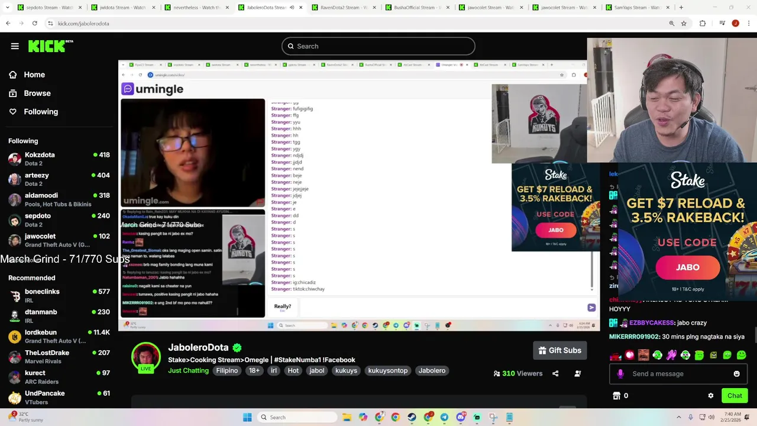Select the kukuysontop tag
757x426 pixels.
pyautogui.click(x=388, y=370)
